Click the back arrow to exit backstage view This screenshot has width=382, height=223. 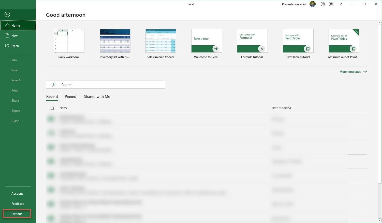click(x=7, y=14)
